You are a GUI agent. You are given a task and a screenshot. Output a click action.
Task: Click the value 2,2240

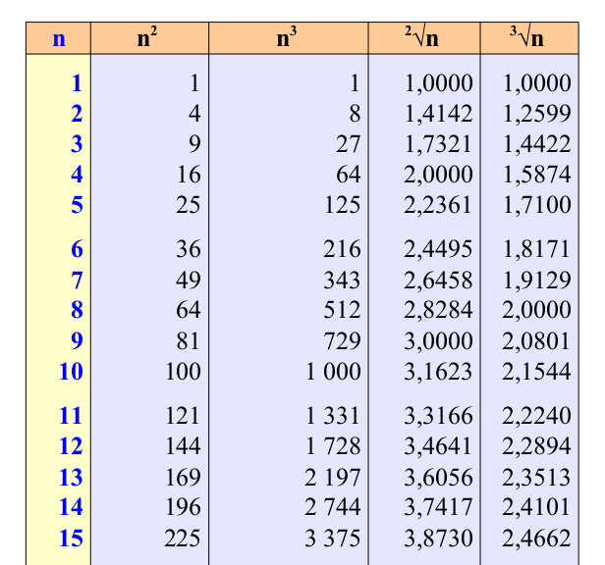[x=536, y=416]
